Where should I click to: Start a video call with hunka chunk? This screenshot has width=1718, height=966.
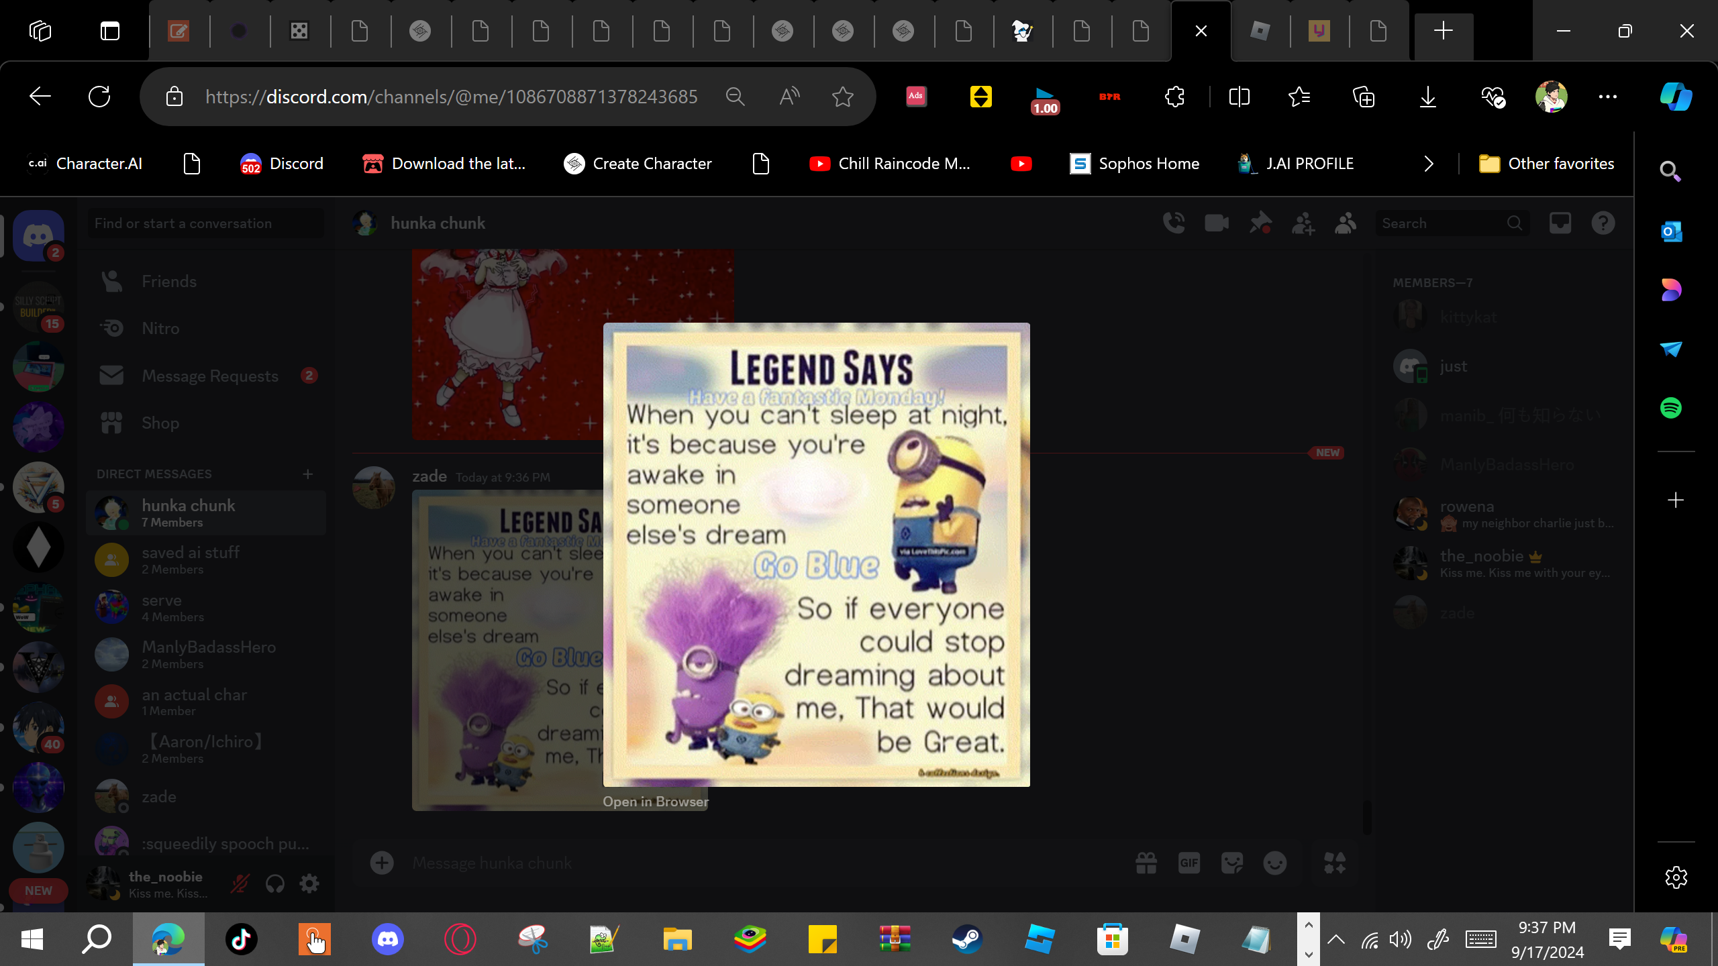[x=1217, y=223]
